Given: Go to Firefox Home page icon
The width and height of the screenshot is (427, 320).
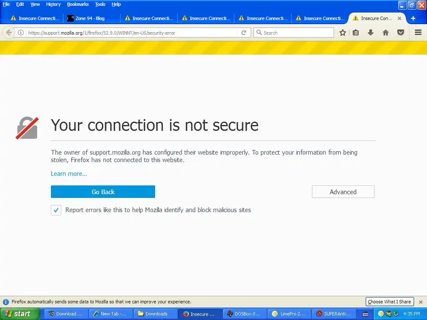Looking at the screenshot, I should pyautogui.click(x=386, y=32).
